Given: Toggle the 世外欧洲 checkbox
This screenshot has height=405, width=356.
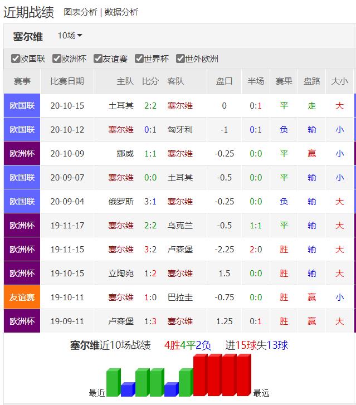Looking at the screenshot, I should point(181,58).
